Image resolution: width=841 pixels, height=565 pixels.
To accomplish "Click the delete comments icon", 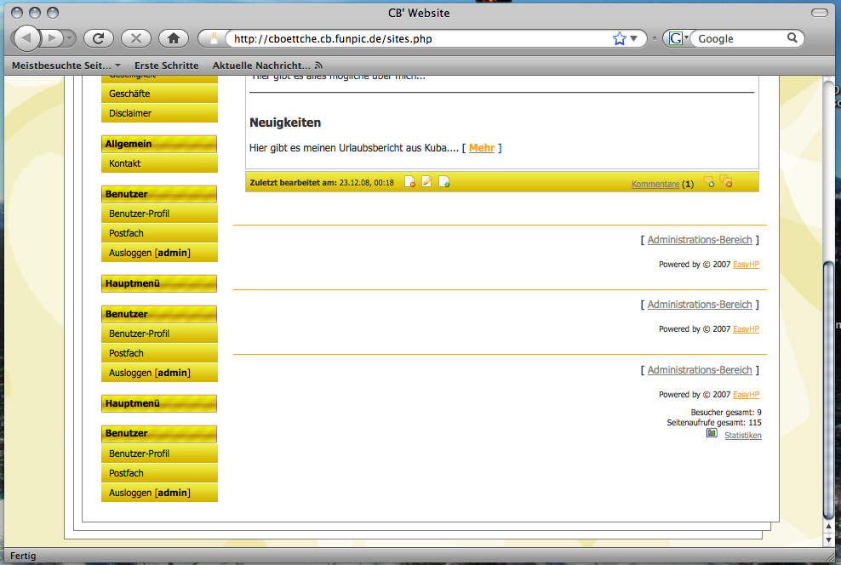I will (x=726, y=181).
